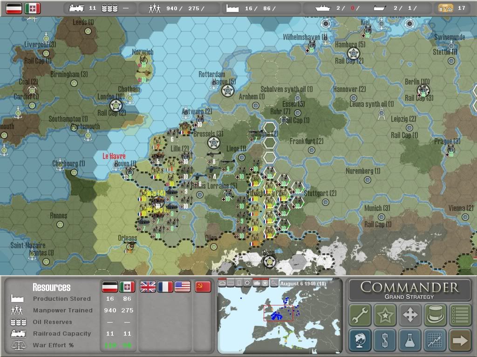Toggle the third minimap filter button
This screenshot has height=357, width=477.
point(239,283)
